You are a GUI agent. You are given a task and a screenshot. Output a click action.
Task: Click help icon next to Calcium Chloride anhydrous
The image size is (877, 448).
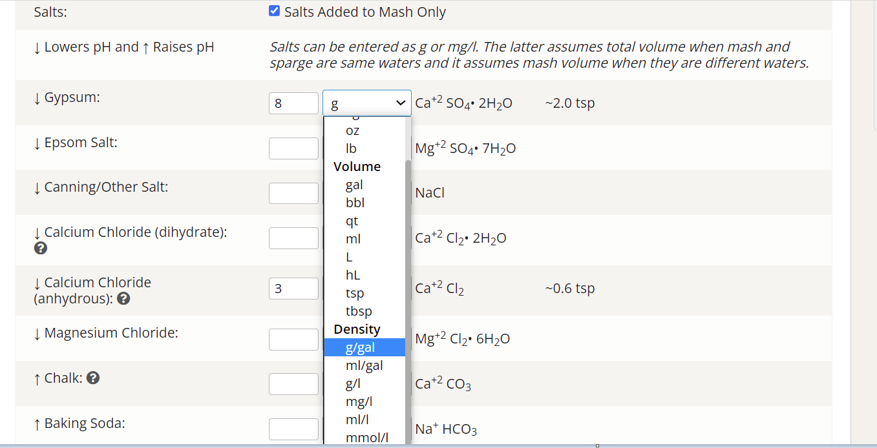click(x=125, y=299)
